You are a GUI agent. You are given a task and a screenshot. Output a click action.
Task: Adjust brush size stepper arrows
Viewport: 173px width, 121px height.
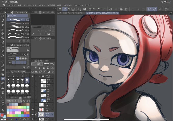tap(26, 54)
